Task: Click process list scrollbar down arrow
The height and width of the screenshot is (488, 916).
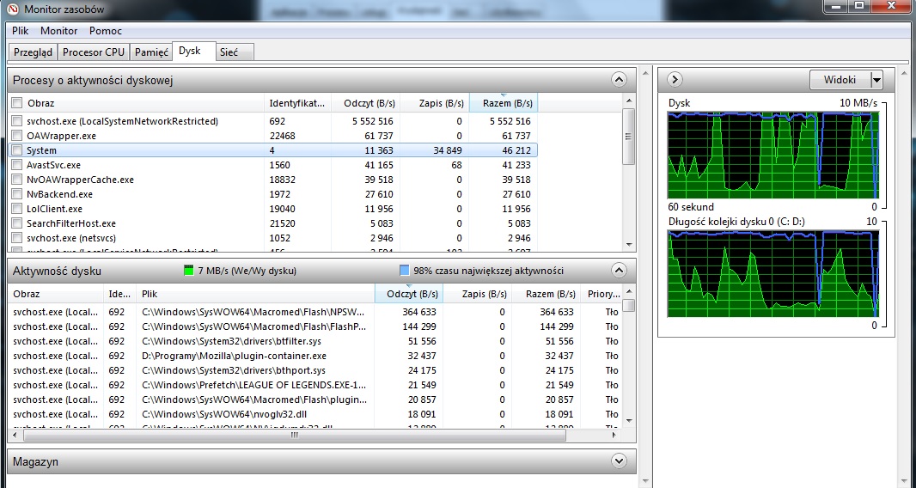Action: (x=629, y=244)
